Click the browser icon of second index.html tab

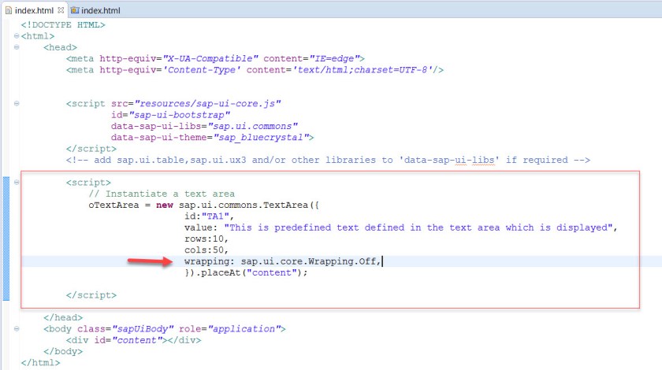coord(75,10)
